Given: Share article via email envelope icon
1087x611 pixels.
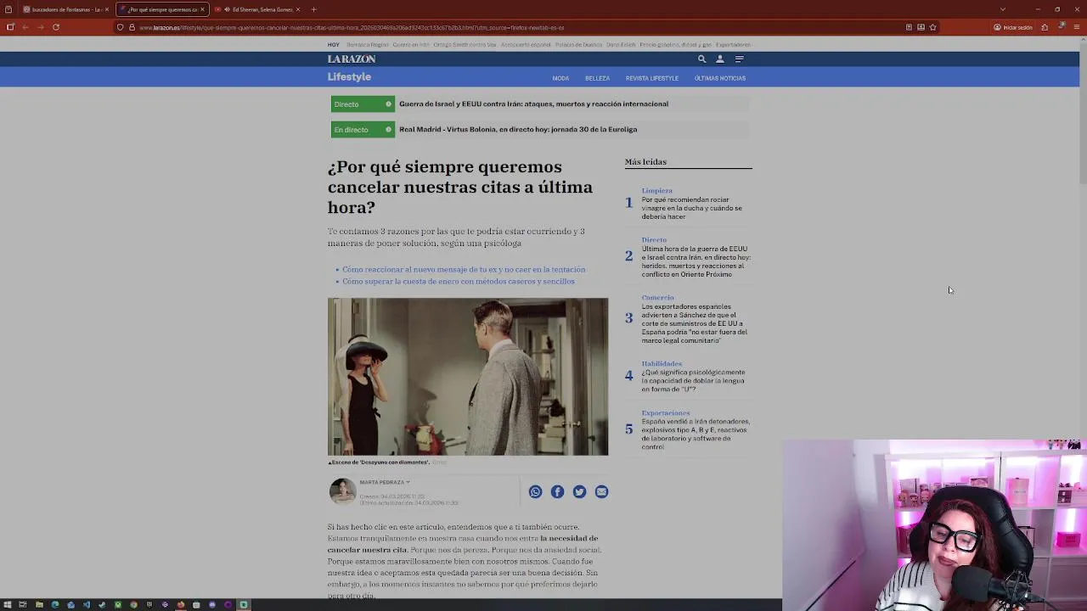Looking at the screenshot, I should click(601, 491).
